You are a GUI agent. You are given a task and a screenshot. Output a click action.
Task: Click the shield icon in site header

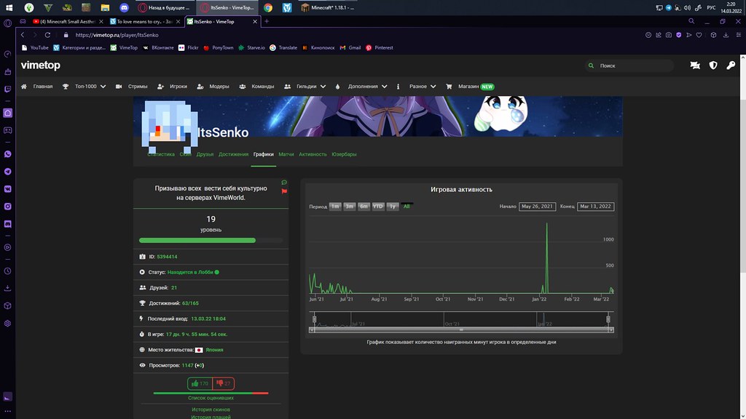point(713,65)
